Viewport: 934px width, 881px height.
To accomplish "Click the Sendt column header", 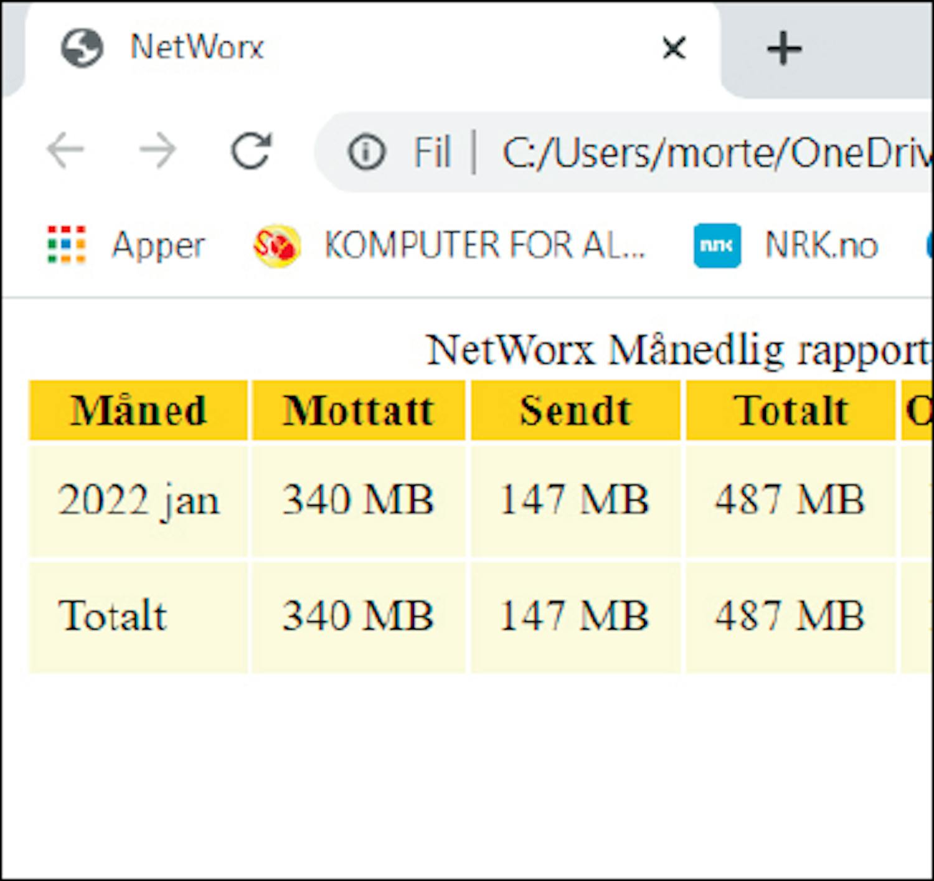I will (575, 411).
